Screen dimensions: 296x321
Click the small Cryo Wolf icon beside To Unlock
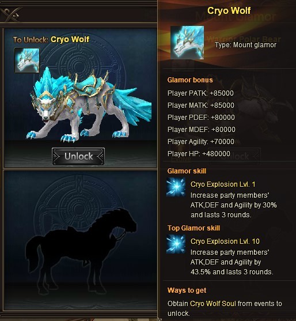(27, 61)
